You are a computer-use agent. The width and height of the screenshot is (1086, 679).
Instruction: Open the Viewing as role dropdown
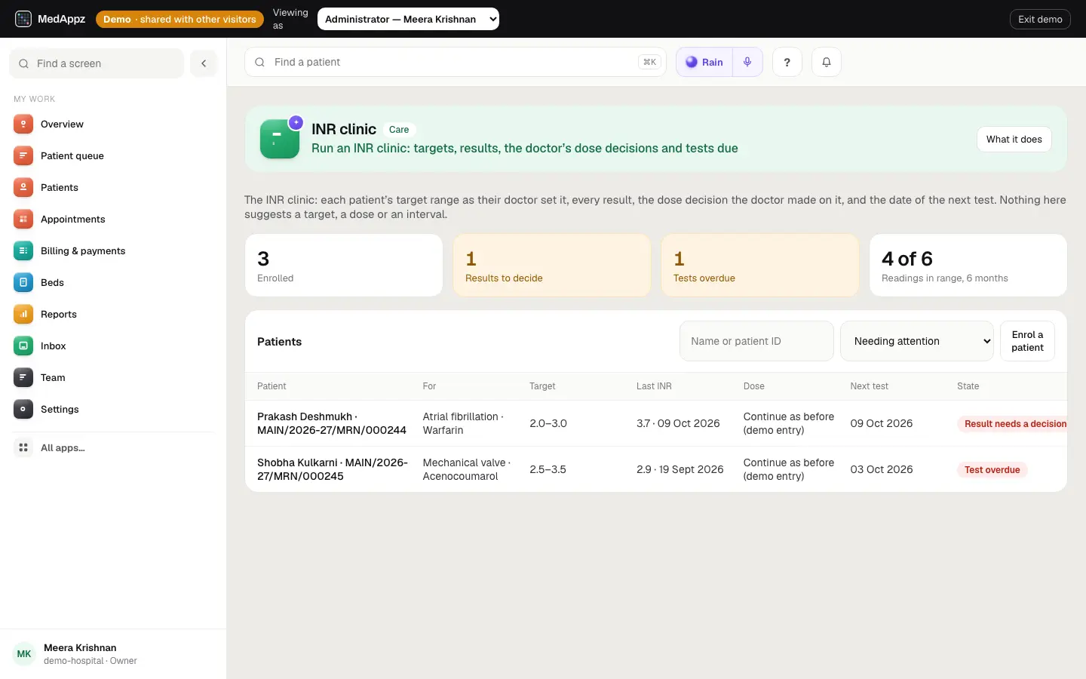(408, 19)
